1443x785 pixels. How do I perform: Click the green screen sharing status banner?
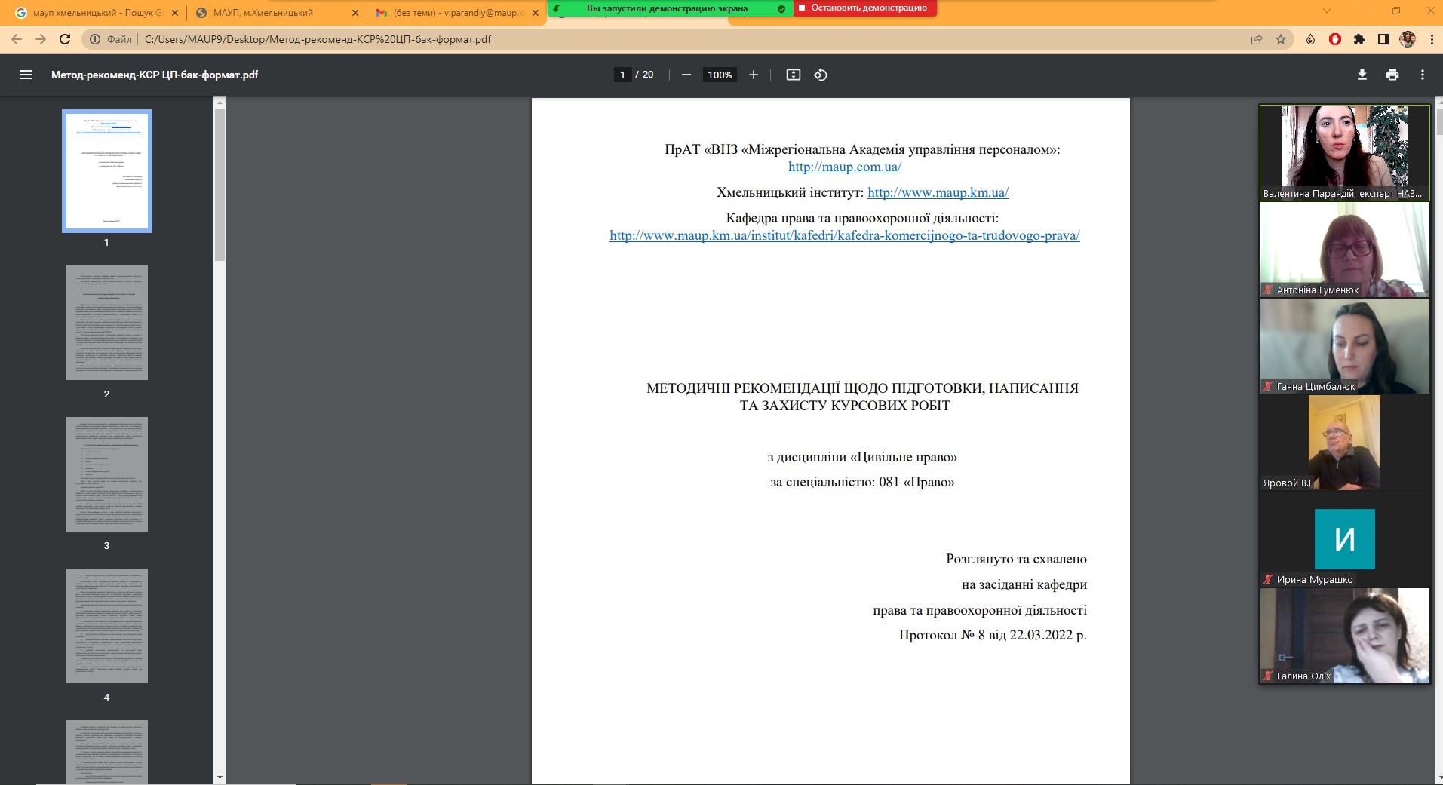point(669,8)
